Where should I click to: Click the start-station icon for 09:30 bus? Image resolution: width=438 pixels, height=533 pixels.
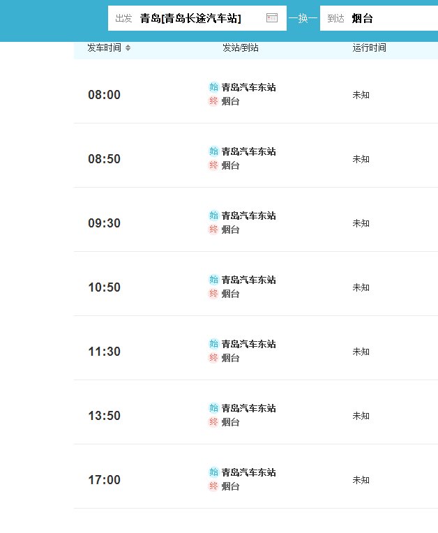pos(213,216)
